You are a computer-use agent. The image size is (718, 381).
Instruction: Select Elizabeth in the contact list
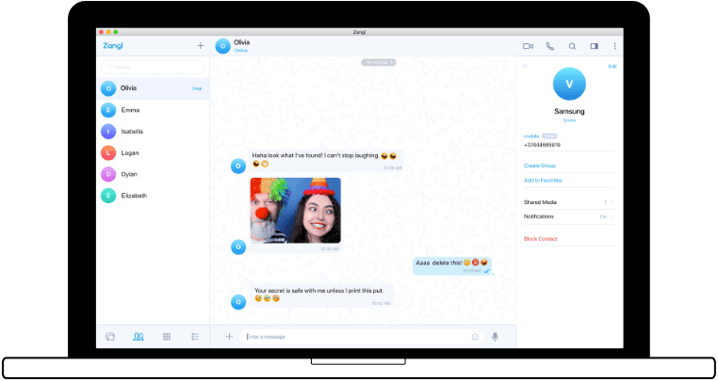click(x=153, y=196)
